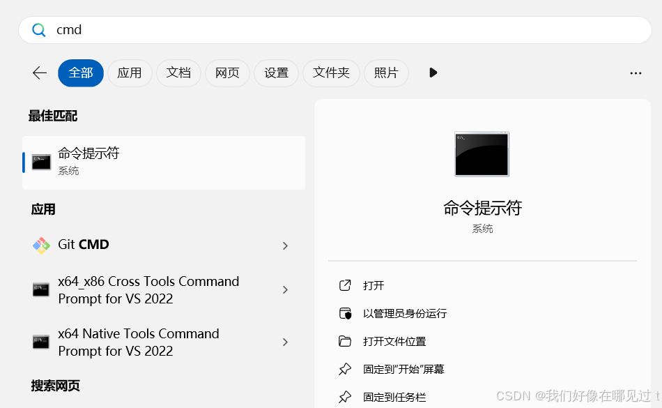The image size is (662, 408).
Task: Click the administrator shield icon
Action: coord(345,313)
